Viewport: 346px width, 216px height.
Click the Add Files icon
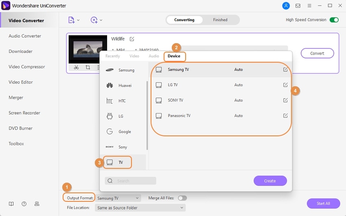coord(71,20)
